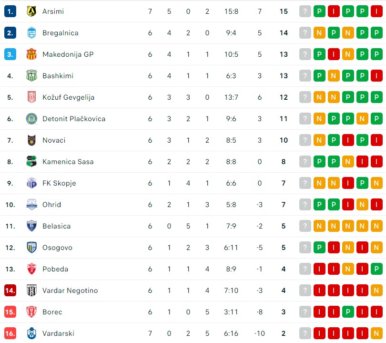Click the Vardar Negotino striped crest

tap(31, 291)
